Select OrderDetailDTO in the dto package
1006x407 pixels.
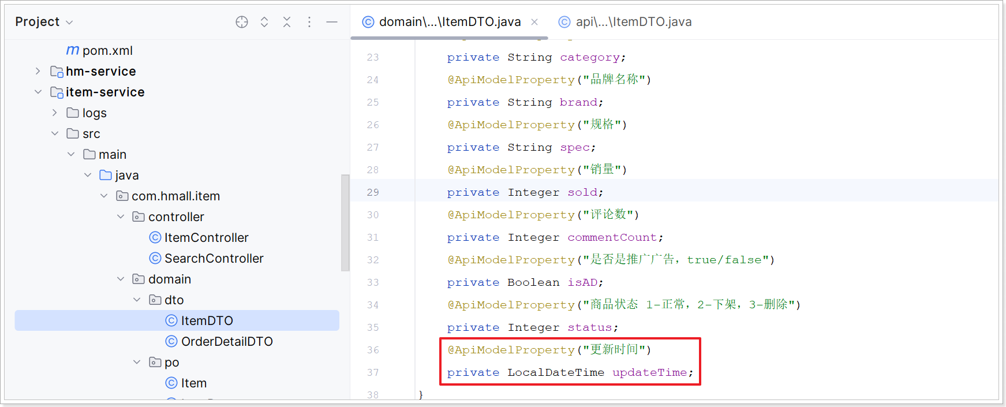pyautogui.click(x=227, y=341)
